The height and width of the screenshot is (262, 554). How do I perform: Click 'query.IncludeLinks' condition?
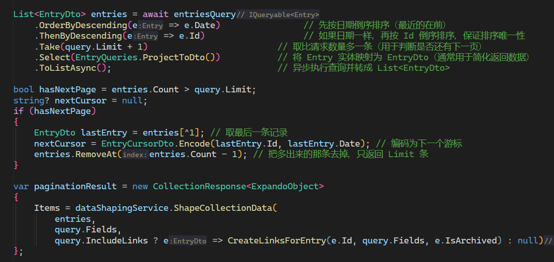click(x=101, y=240)
